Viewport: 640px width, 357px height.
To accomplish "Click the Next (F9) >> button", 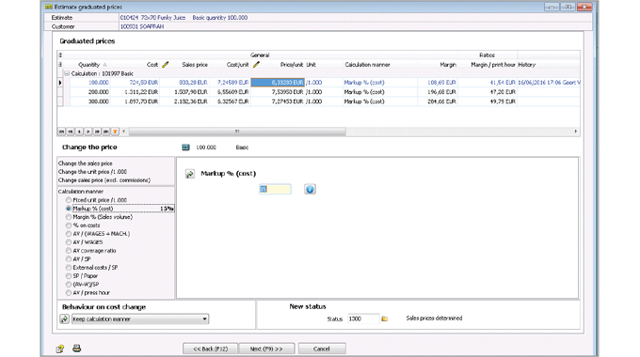I will [x=266, y=349].
